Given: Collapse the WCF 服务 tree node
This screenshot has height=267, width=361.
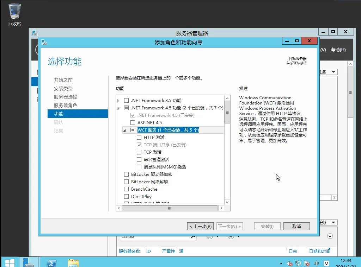Looking at the screenshot, I should 124,131.
